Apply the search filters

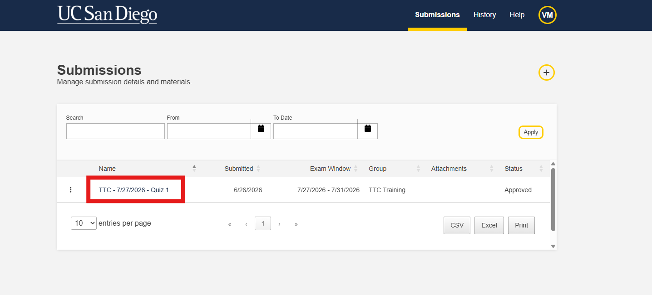[x=531, y=132]
